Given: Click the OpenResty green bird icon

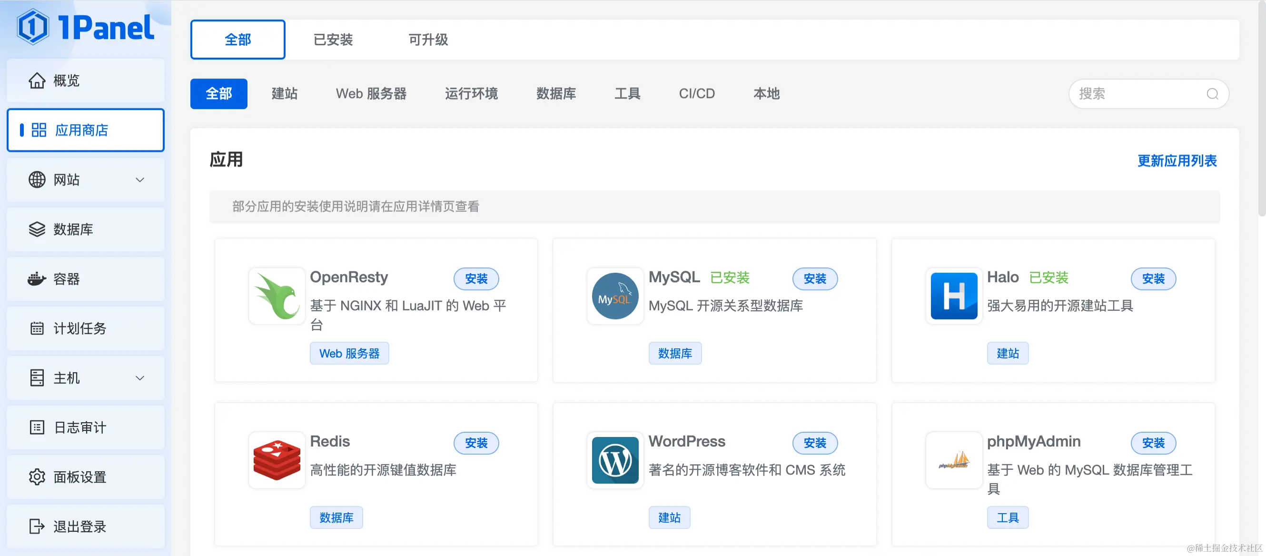Looking at the screenshot, I should point(277,296).
